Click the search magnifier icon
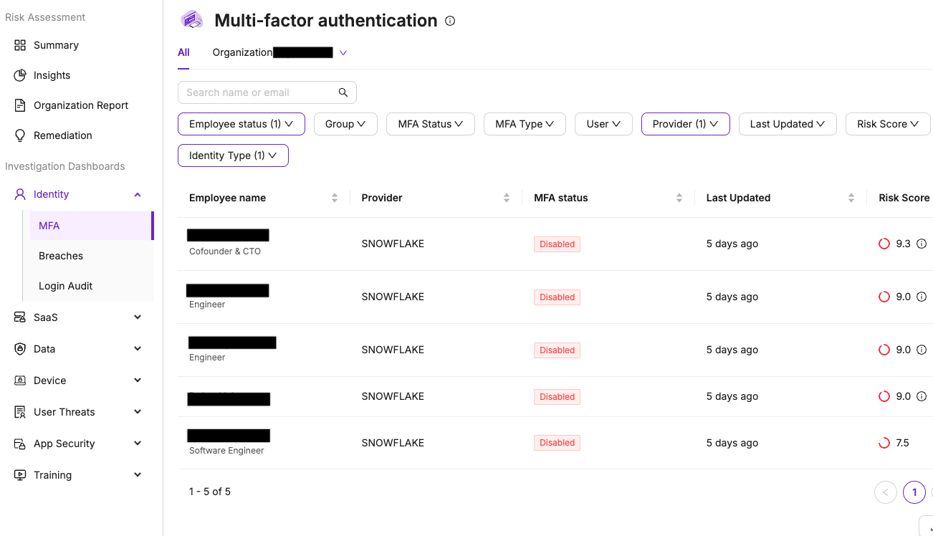Screen dimensions: 933x536 coord(343,92)
